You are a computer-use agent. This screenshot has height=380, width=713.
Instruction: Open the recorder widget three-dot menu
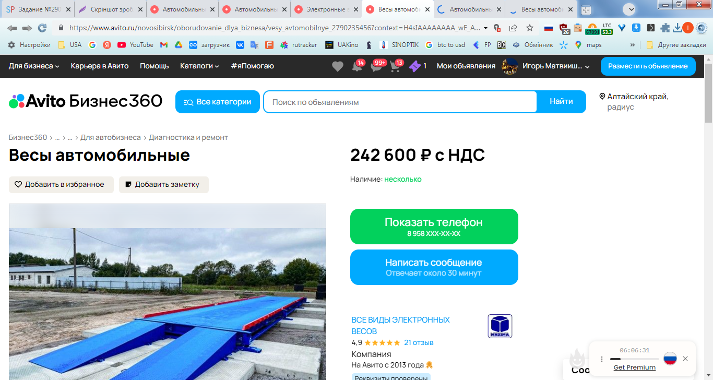(601, 359)
